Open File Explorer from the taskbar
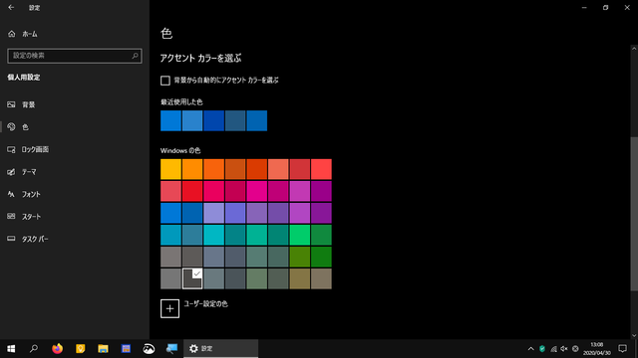 tap(103, 349)
